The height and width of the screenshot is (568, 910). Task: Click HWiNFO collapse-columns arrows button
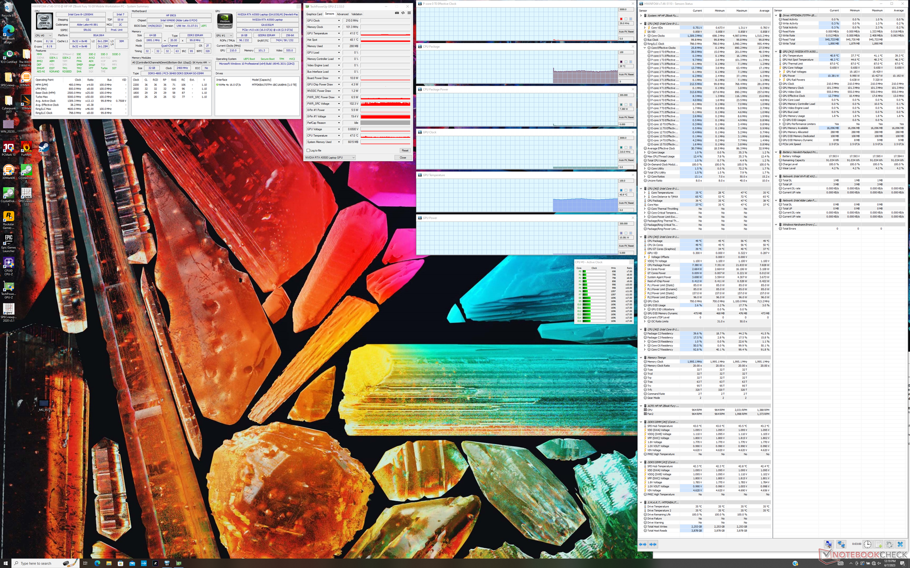653,544
